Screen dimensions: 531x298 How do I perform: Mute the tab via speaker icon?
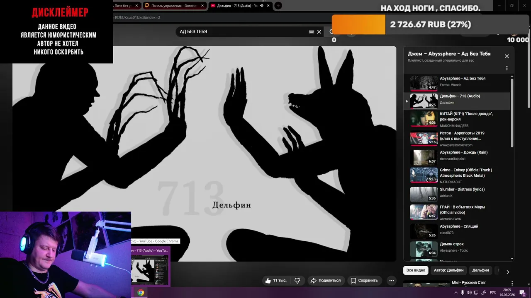tap(261, 5)
